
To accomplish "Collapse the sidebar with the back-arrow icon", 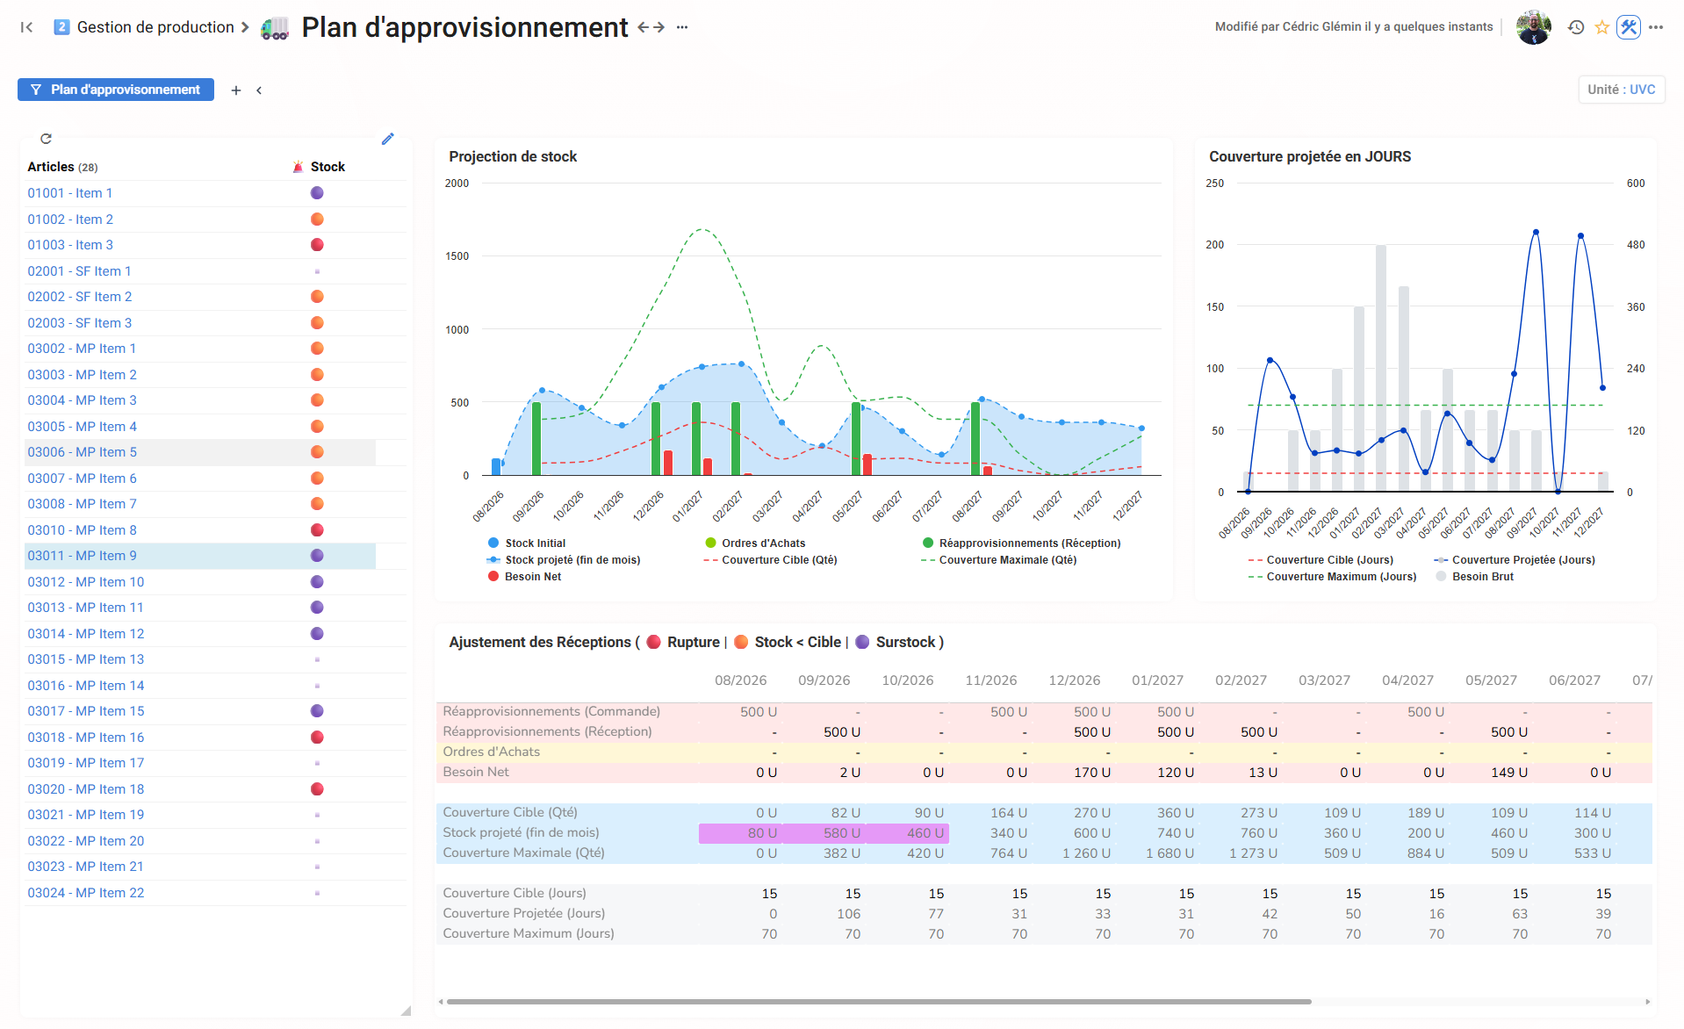I will (26, 27).
